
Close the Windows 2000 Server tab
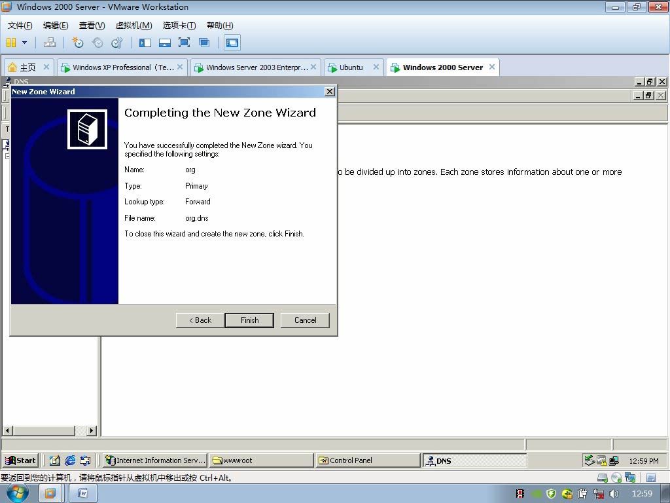[x=492, y=67]
